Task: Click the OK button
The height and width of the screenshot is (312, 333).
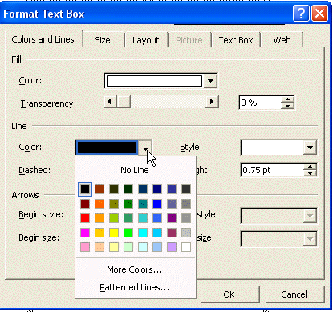Action: tap(229, 294)
